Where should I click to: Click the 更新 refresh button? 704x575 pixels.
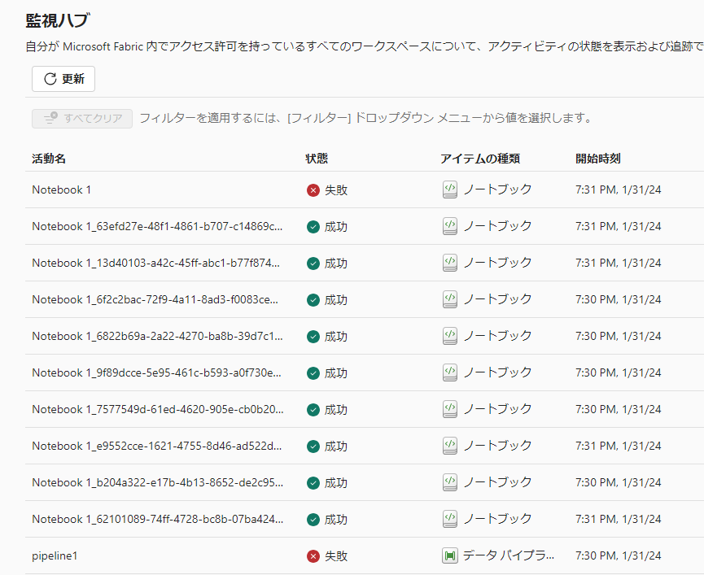coord(63,79)
